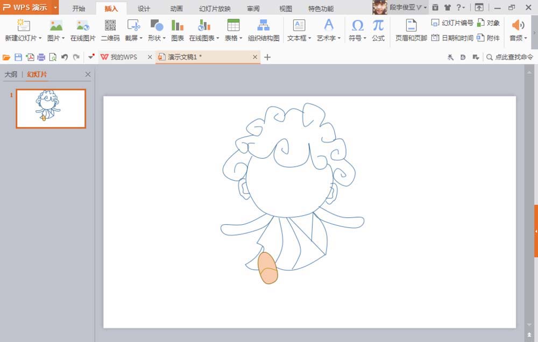This screenshot has height=342, width=538.
Task: Expand the 图片 dropdown arrow
Action: pyautogui.click(x=63, y=38)
